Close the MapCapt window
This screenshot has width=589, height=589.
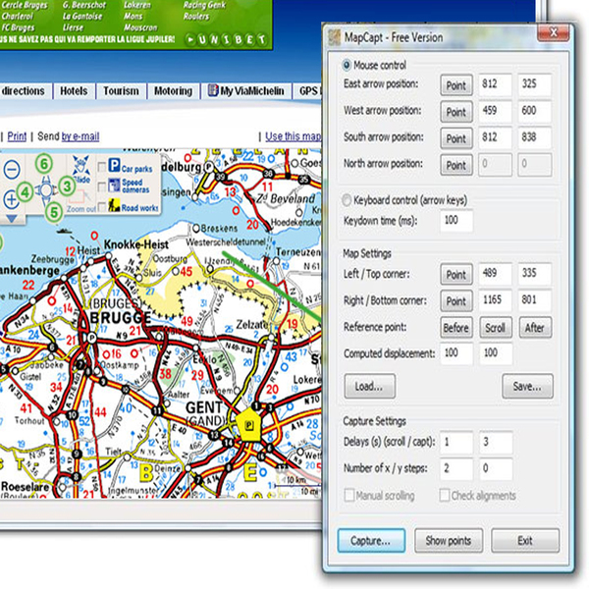(553, 33)
